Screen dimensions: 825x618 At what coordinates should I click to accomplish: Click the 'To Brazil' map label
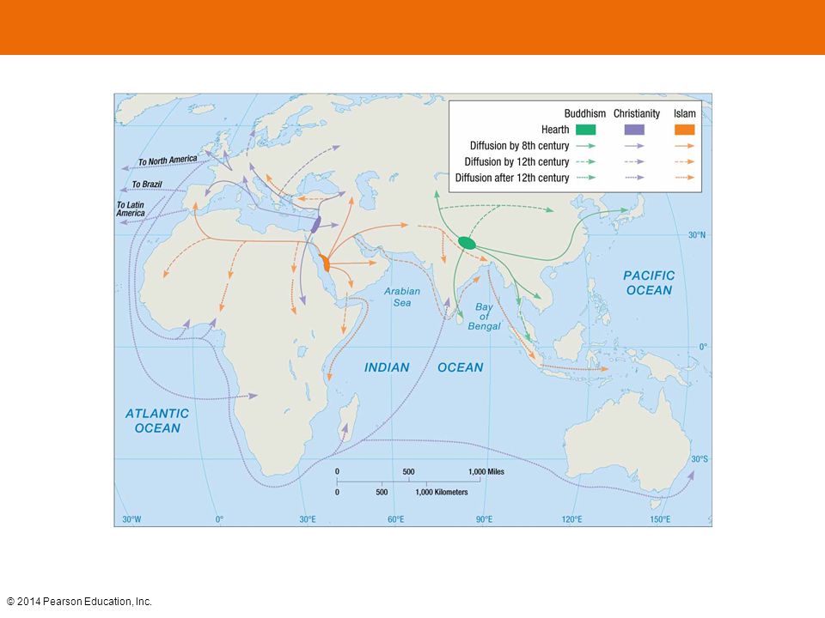coord(147,185)
